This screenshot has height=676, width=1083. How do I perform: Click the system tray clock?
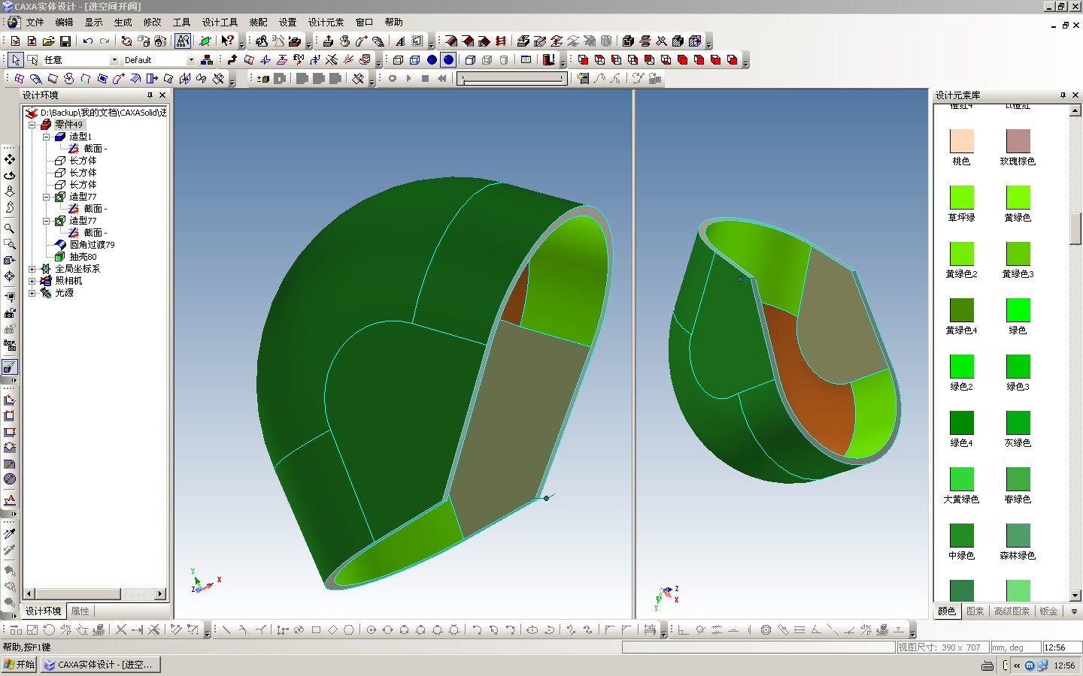pyautogui.click(x=1064, y=665)
